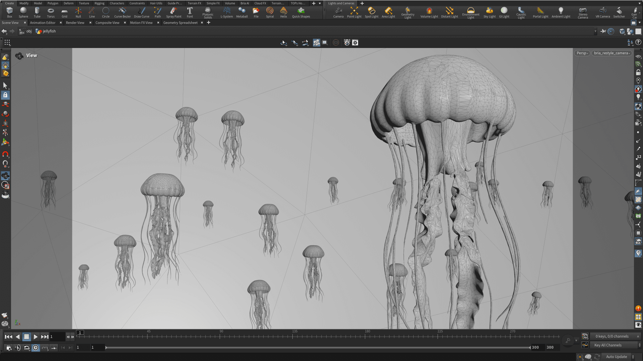Add a Spot Light
Viewport: 643px width, 361px height.
tap(371, 12)
